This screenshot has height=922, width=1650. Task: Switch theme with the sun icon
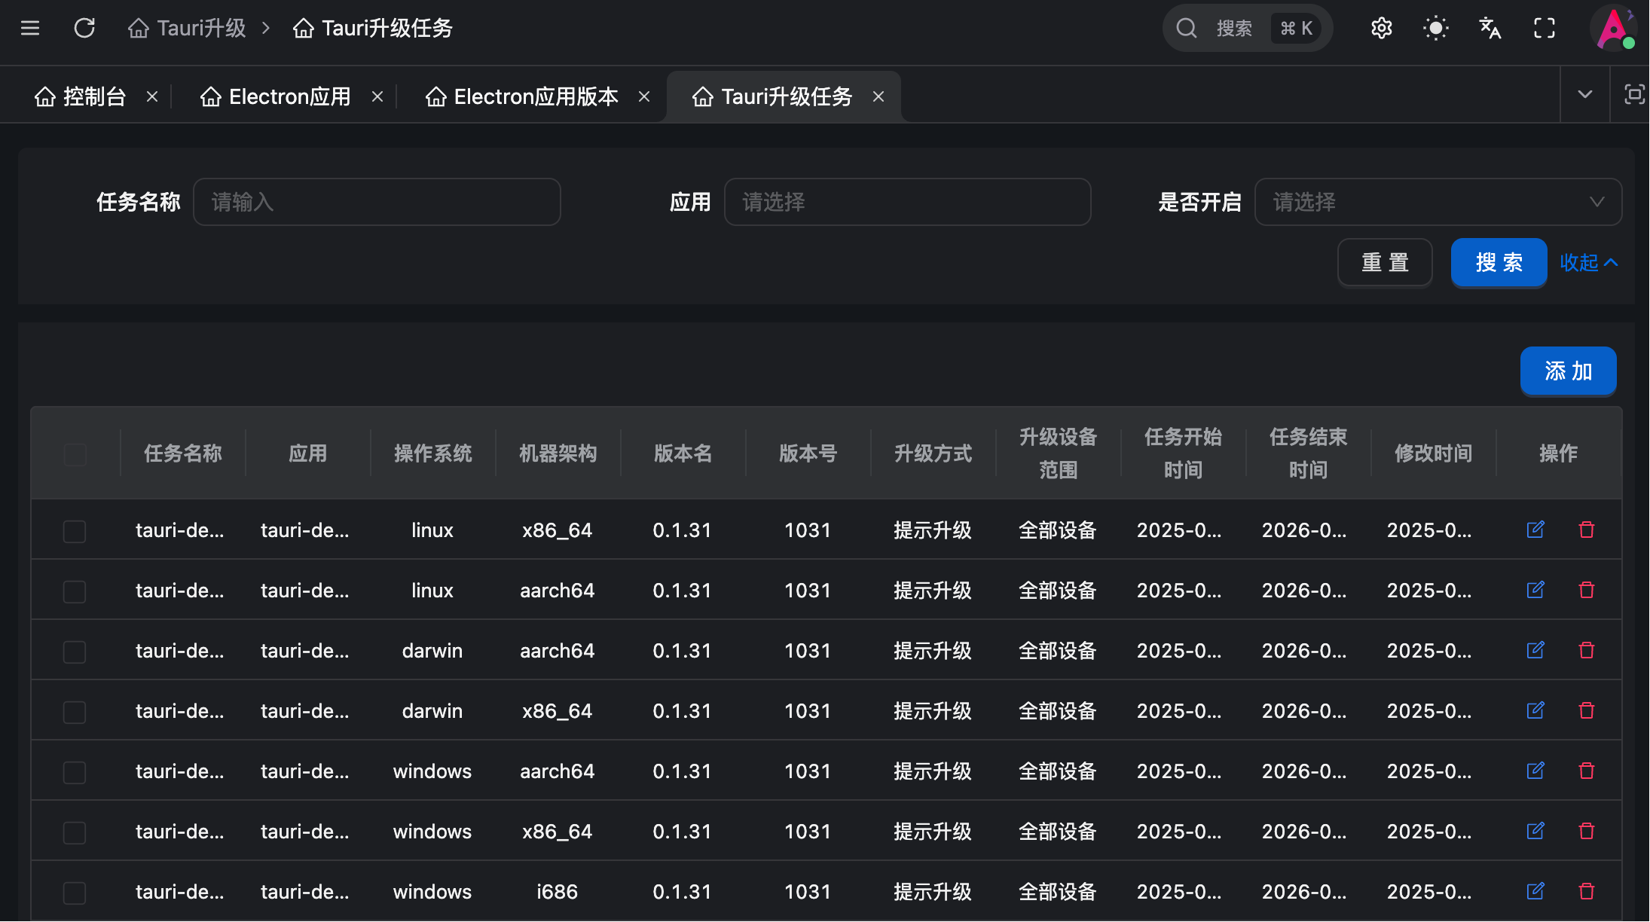1435,29
